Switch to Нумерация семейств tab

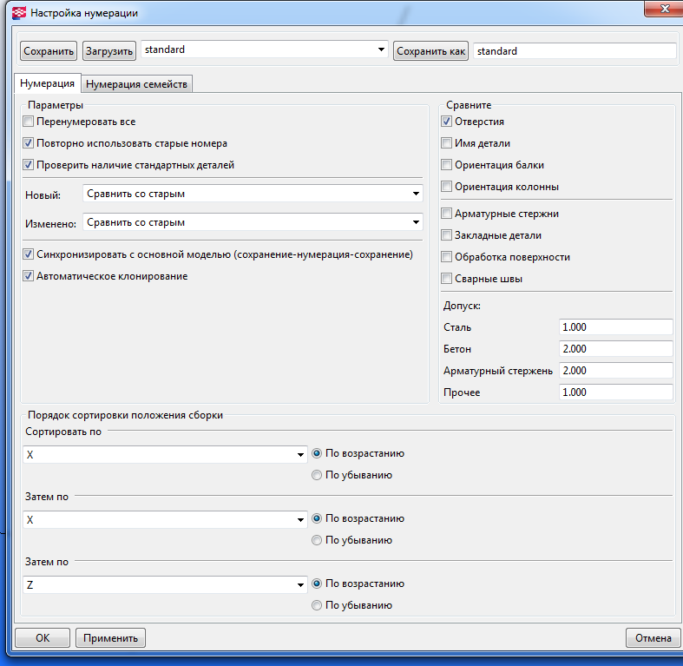point(137,84)
